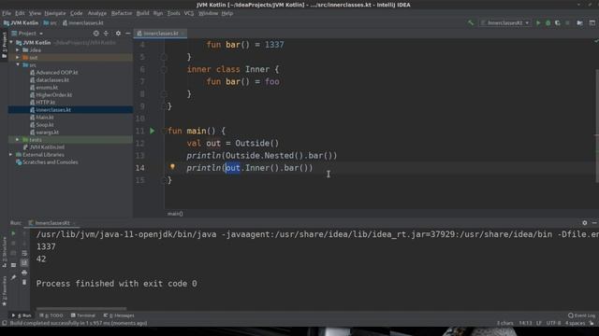
Task: Open HTTP.kt in project tree
Action: point(46,102)
